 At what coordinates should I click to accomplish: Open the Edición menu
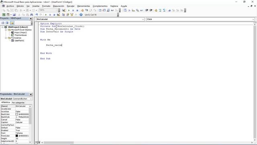pos(20,6)
